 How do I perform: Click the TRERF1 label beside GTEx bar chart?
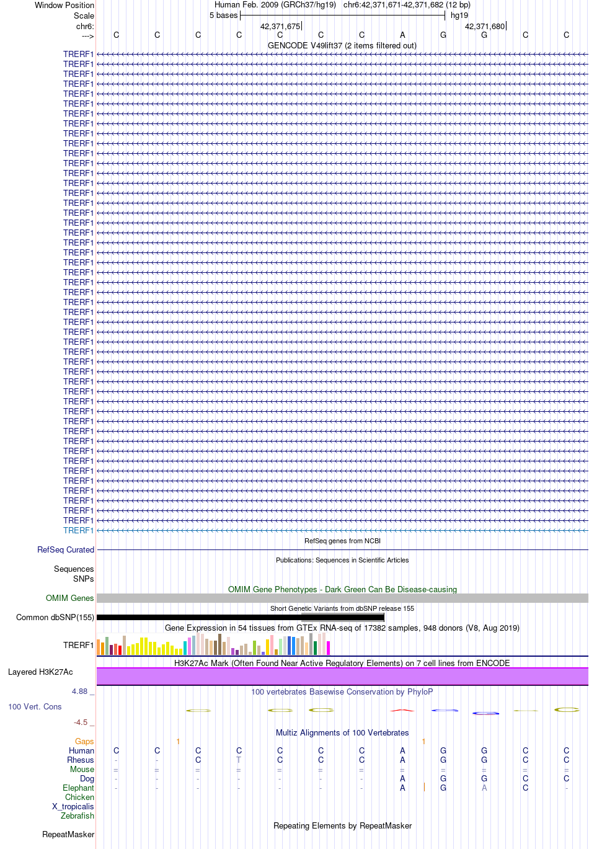(x=78, y=645)
